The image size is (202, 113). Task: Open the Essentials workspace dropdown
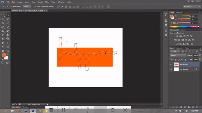point(192,7)
